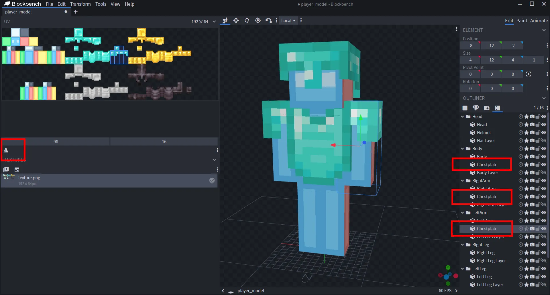This screenshot has height=295, width=550.
Task: Click the green Y position value field
Action: tap(491, 45)
